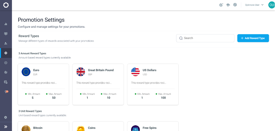
Task: Open the Great Britain Pound card
Action: click(x=98, y=84)
